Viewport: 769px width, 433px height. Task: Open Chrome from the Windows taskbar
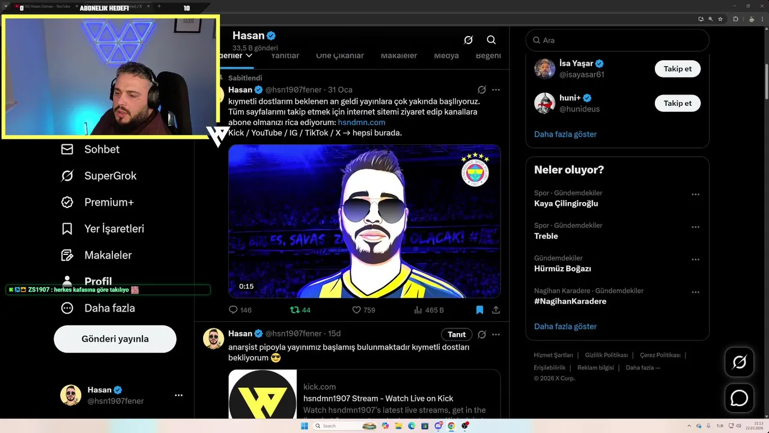(451, 426)
